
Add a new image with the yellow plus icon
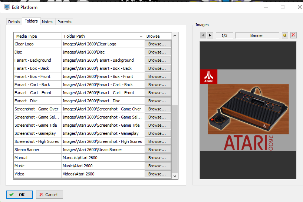click(285, 35)
